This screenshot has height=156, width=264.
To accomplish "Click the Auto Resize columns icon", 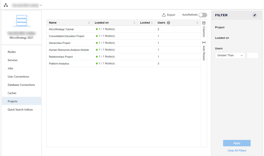I will [204, 42].
